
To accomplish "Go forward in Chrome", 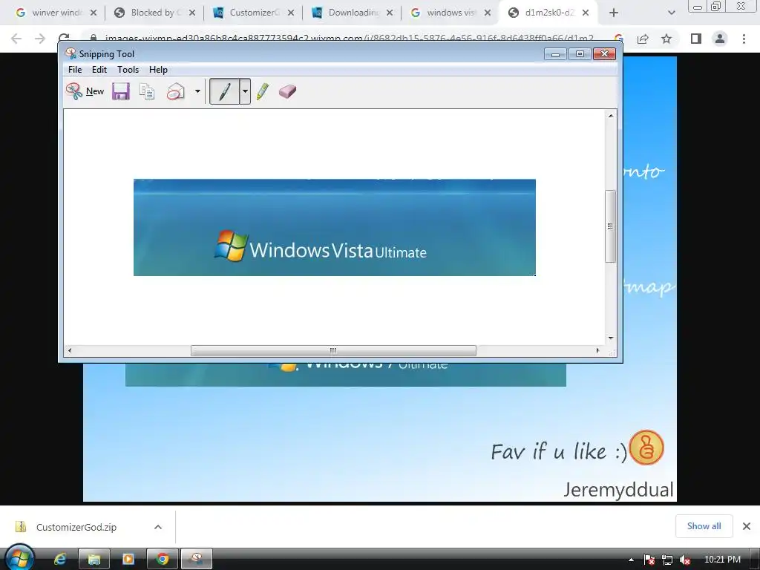I will coord(40,39).
